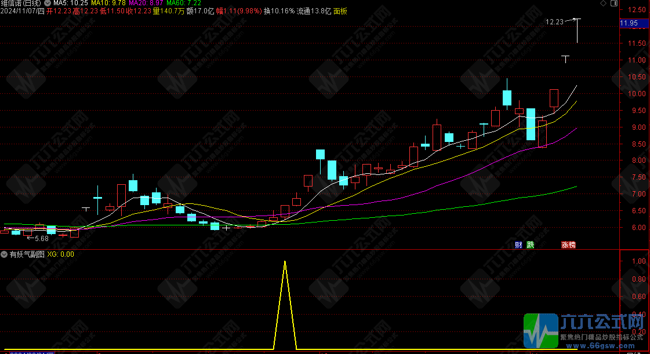
Task: Click the diamond icon at top right
Action: [x=604, y=3]
